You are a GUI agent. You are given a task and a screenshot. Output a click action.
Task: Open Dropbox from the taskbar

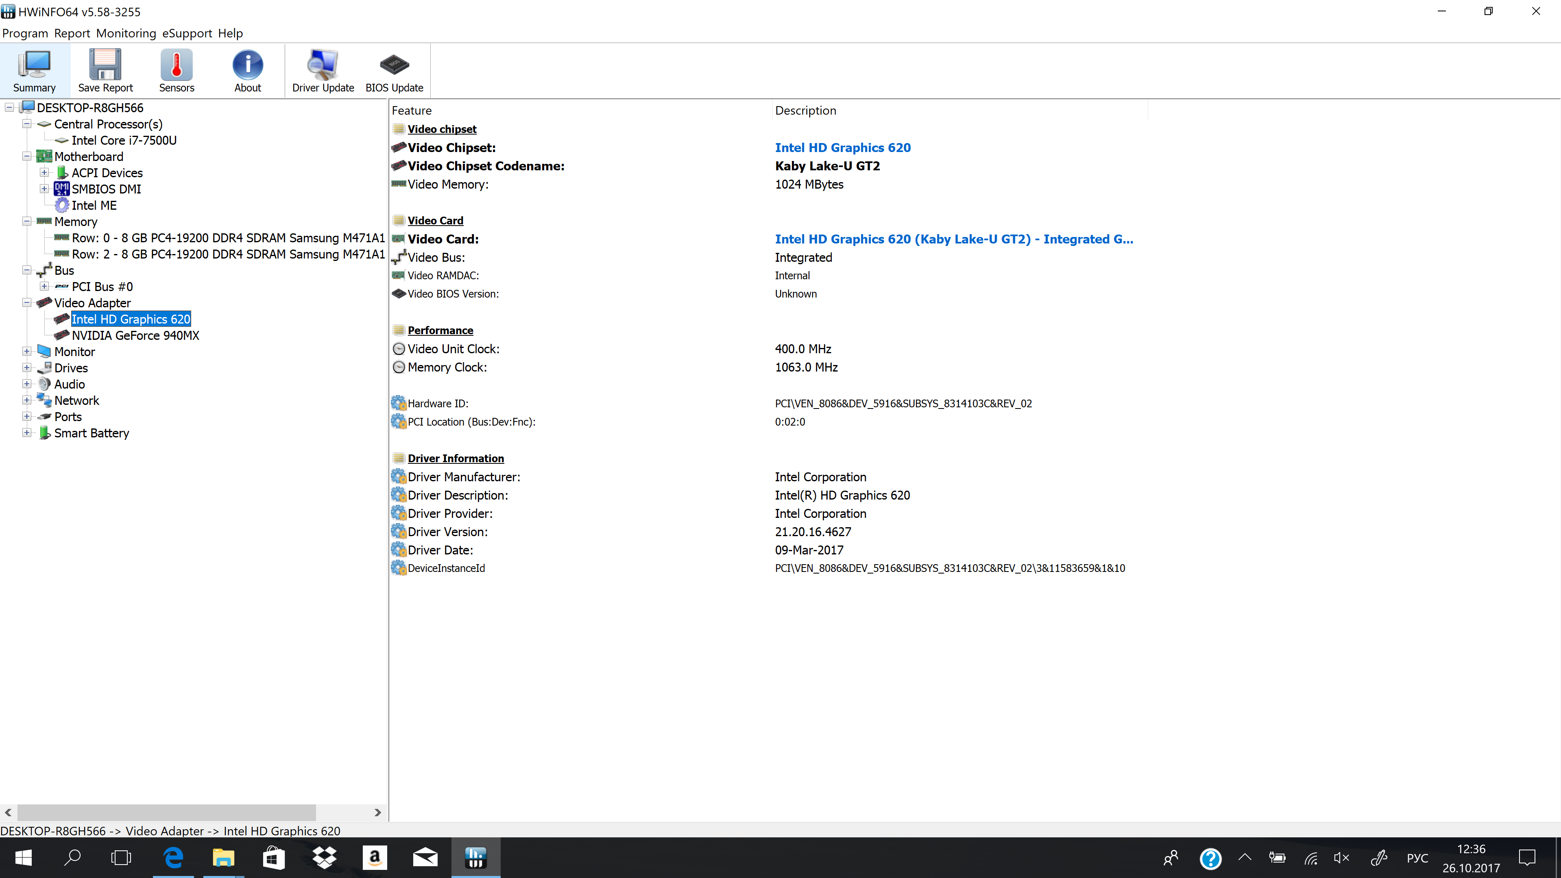click(x=324, y=858)
